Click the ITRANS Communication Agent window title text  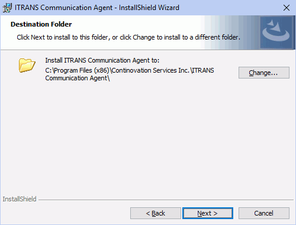(x=97, y=8)
